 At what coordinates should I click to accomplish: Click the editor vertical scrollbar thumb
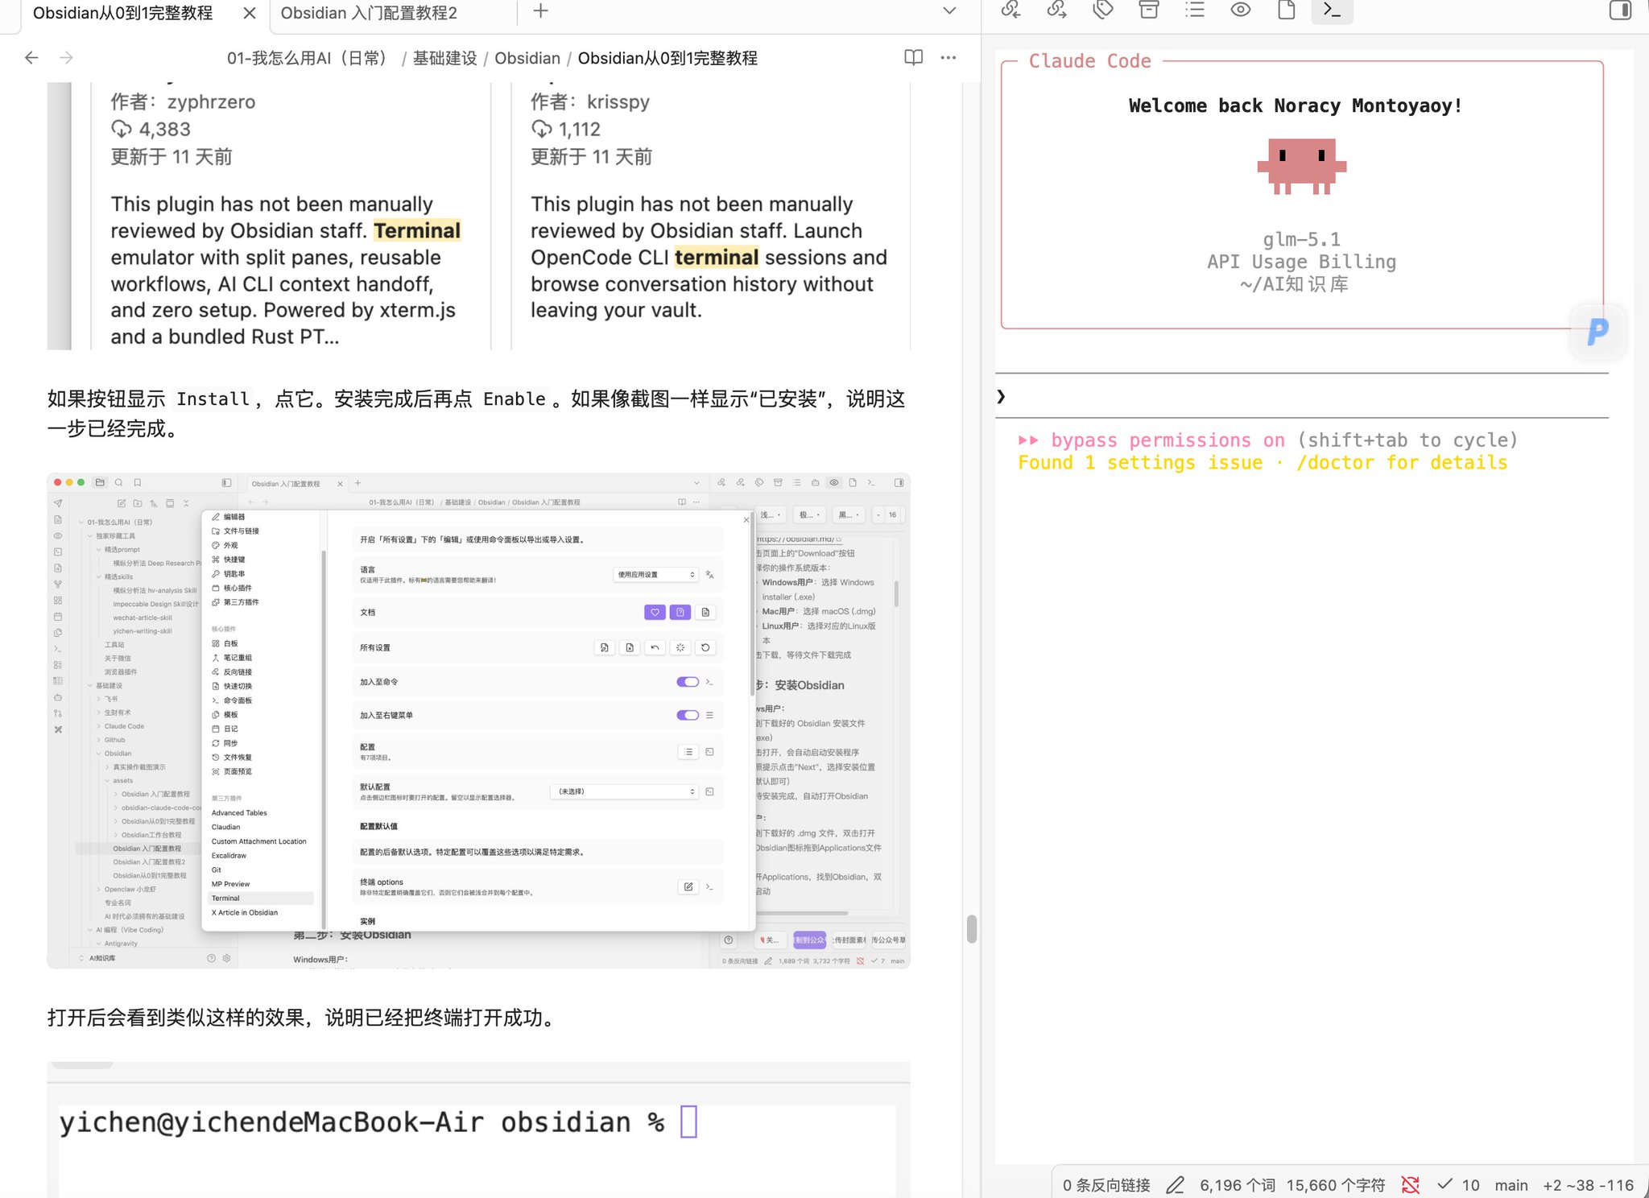click(972, 928)
